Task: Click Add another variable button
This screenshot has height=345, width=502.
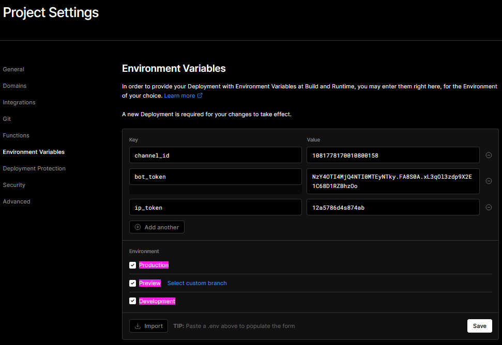Action: point(157,227)
